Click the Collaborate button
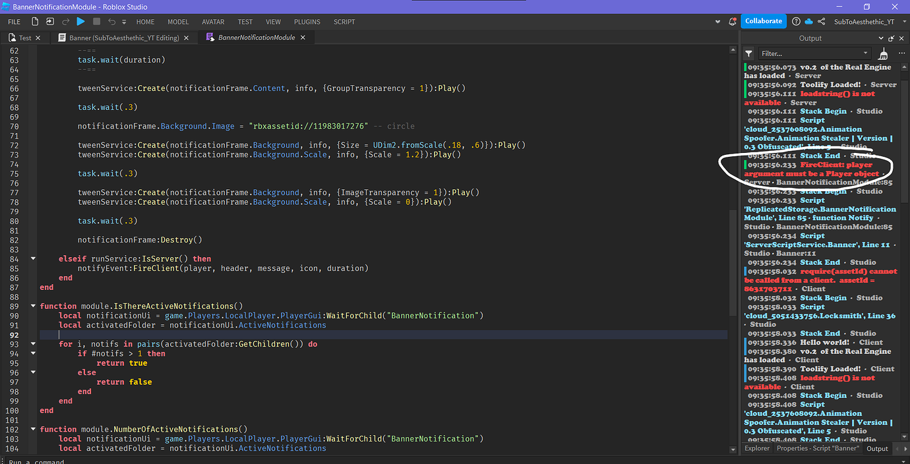 pos(763,21)
